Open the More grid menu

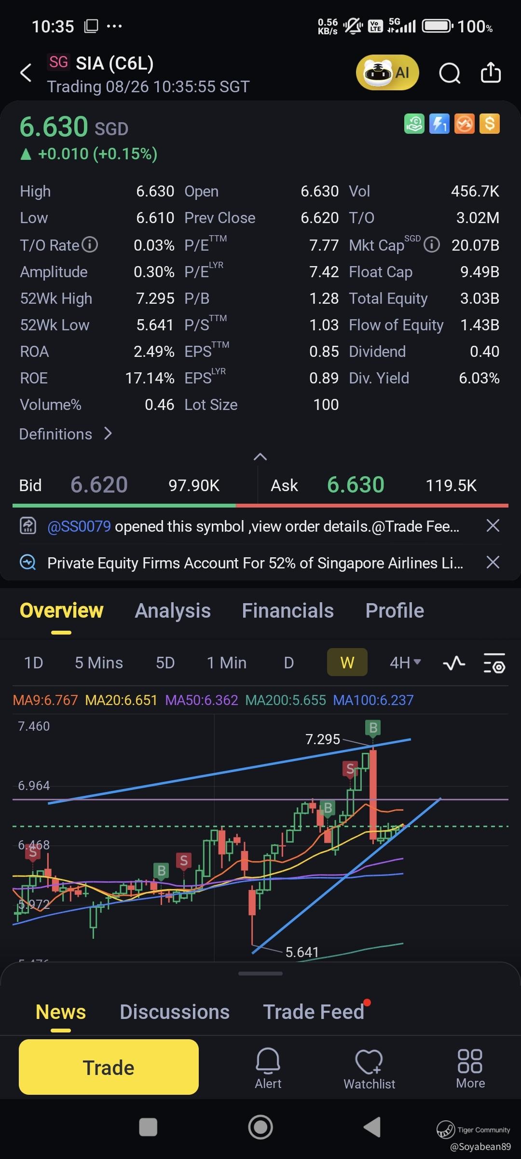tap(470, 1069)
